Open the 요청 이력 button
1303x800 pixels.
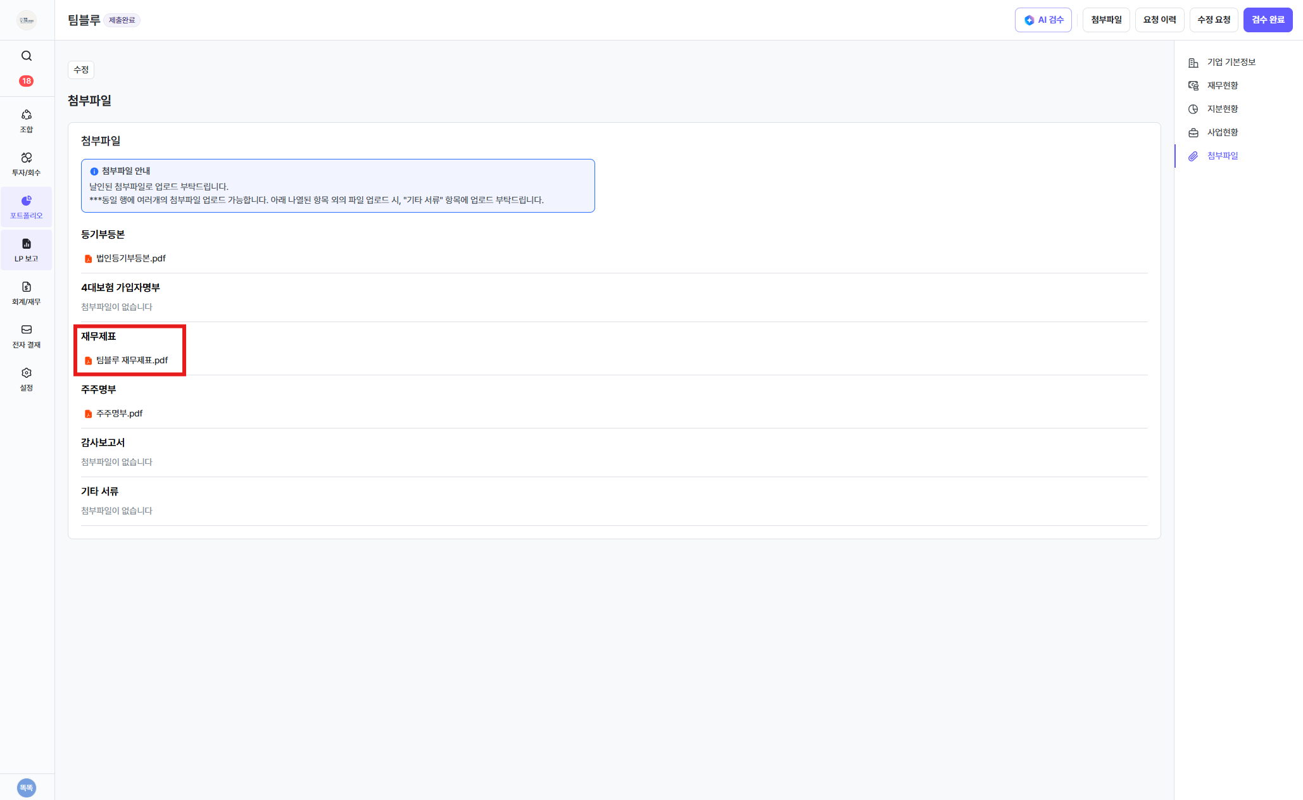(1159, 20)
